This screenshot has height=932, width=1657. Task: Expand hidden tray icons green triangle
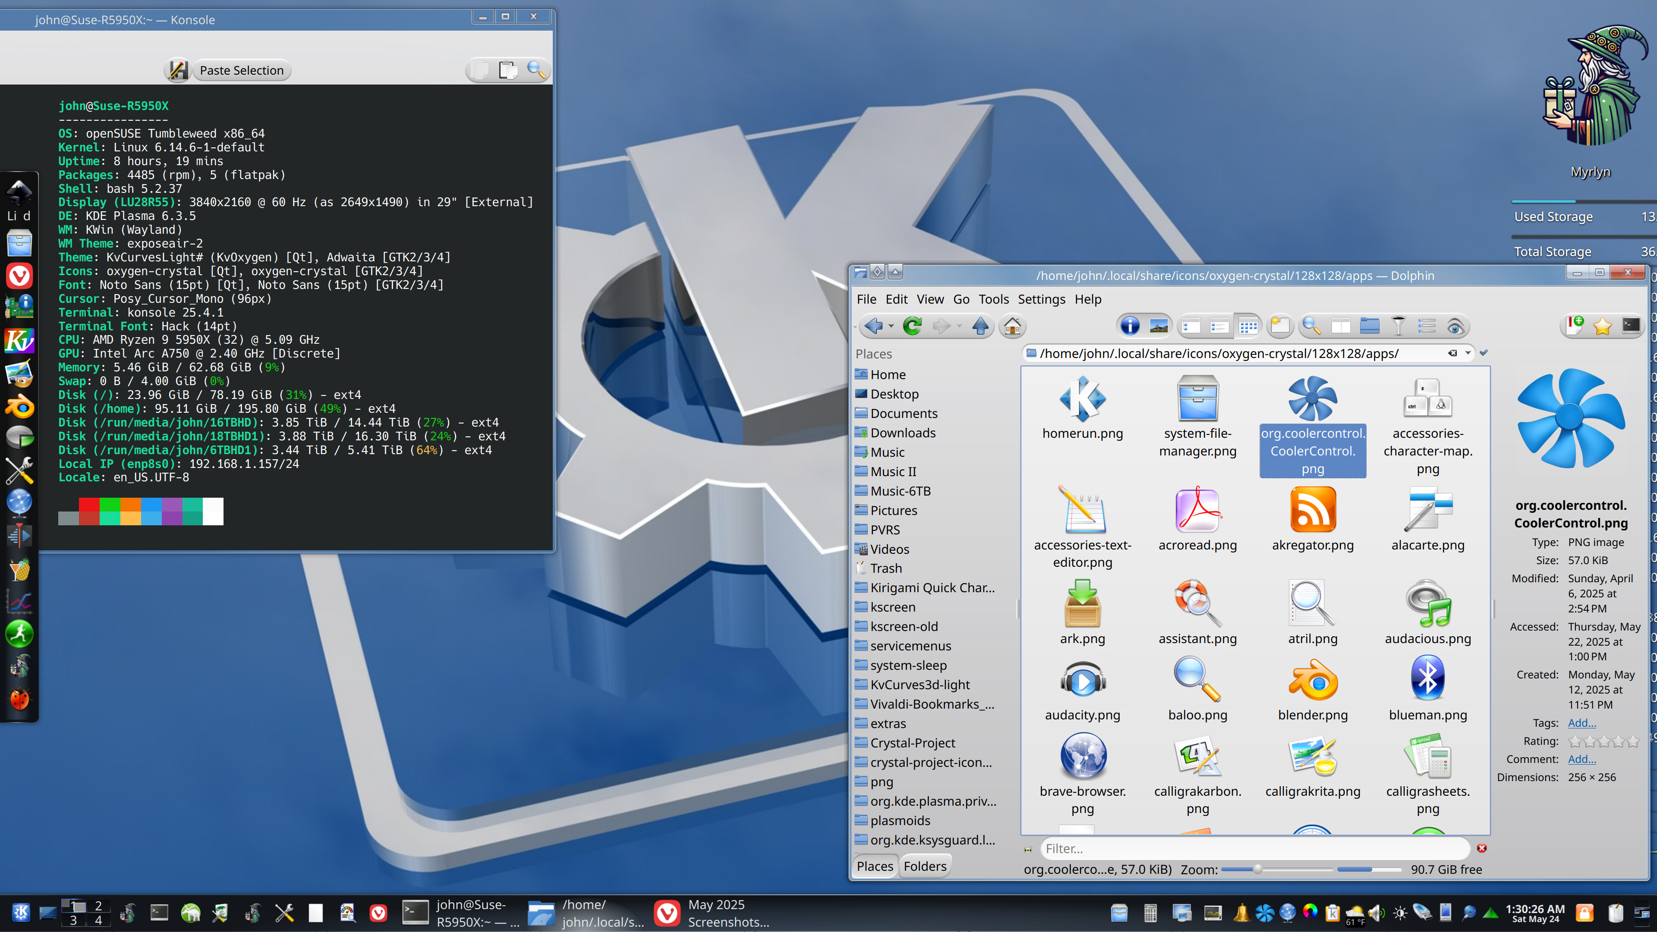coord(1490,913)
